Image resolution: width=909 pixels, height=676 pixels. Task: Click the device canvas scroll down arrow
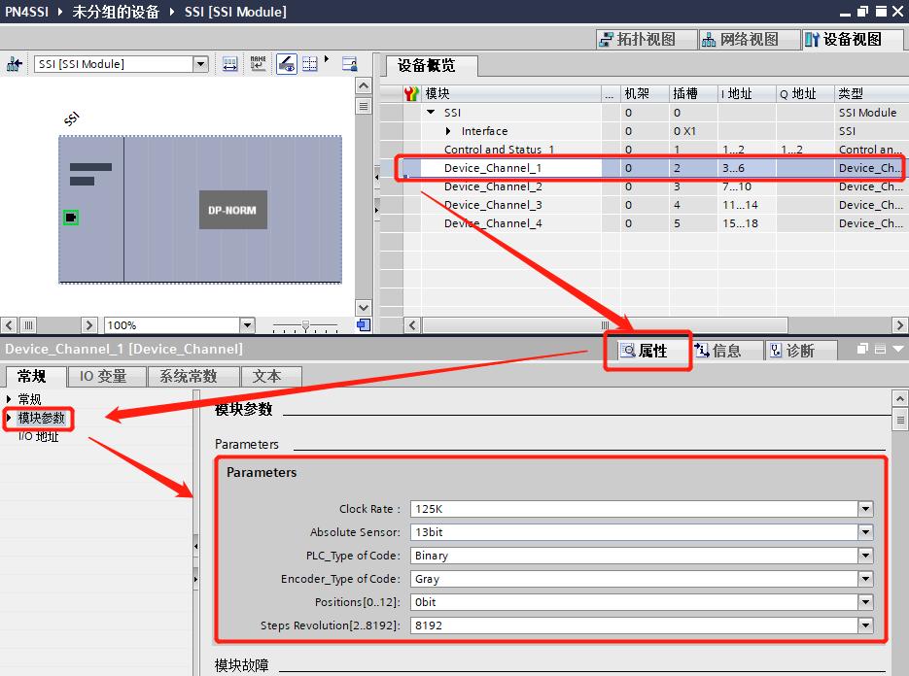[364, 308]
